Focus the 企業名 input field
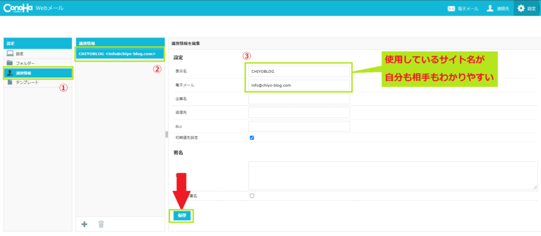This screenshot has width=541, height=236. (299, 99)
